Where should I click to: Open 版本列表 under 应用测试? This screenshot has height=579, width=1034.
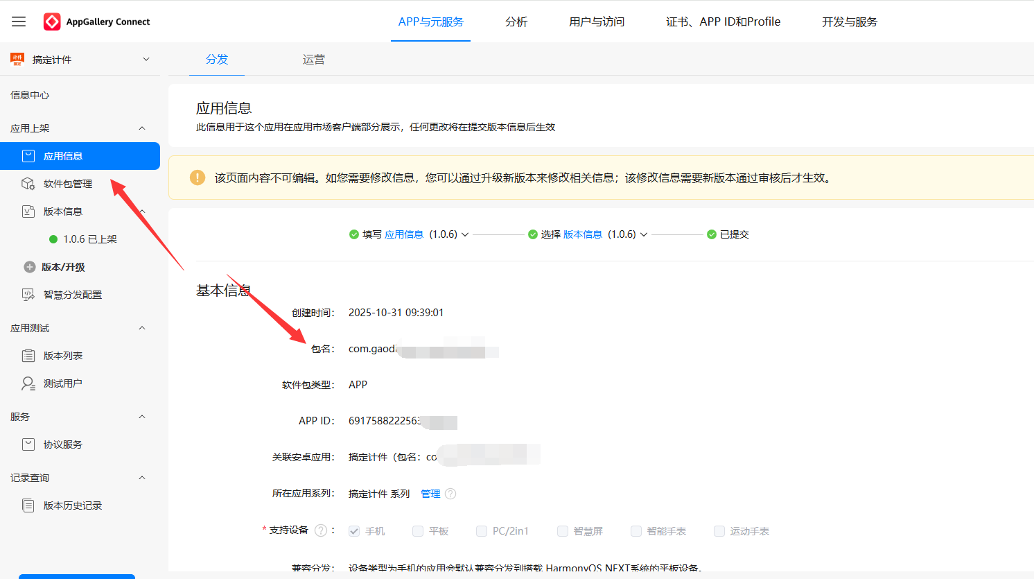(x=63, y=356)
